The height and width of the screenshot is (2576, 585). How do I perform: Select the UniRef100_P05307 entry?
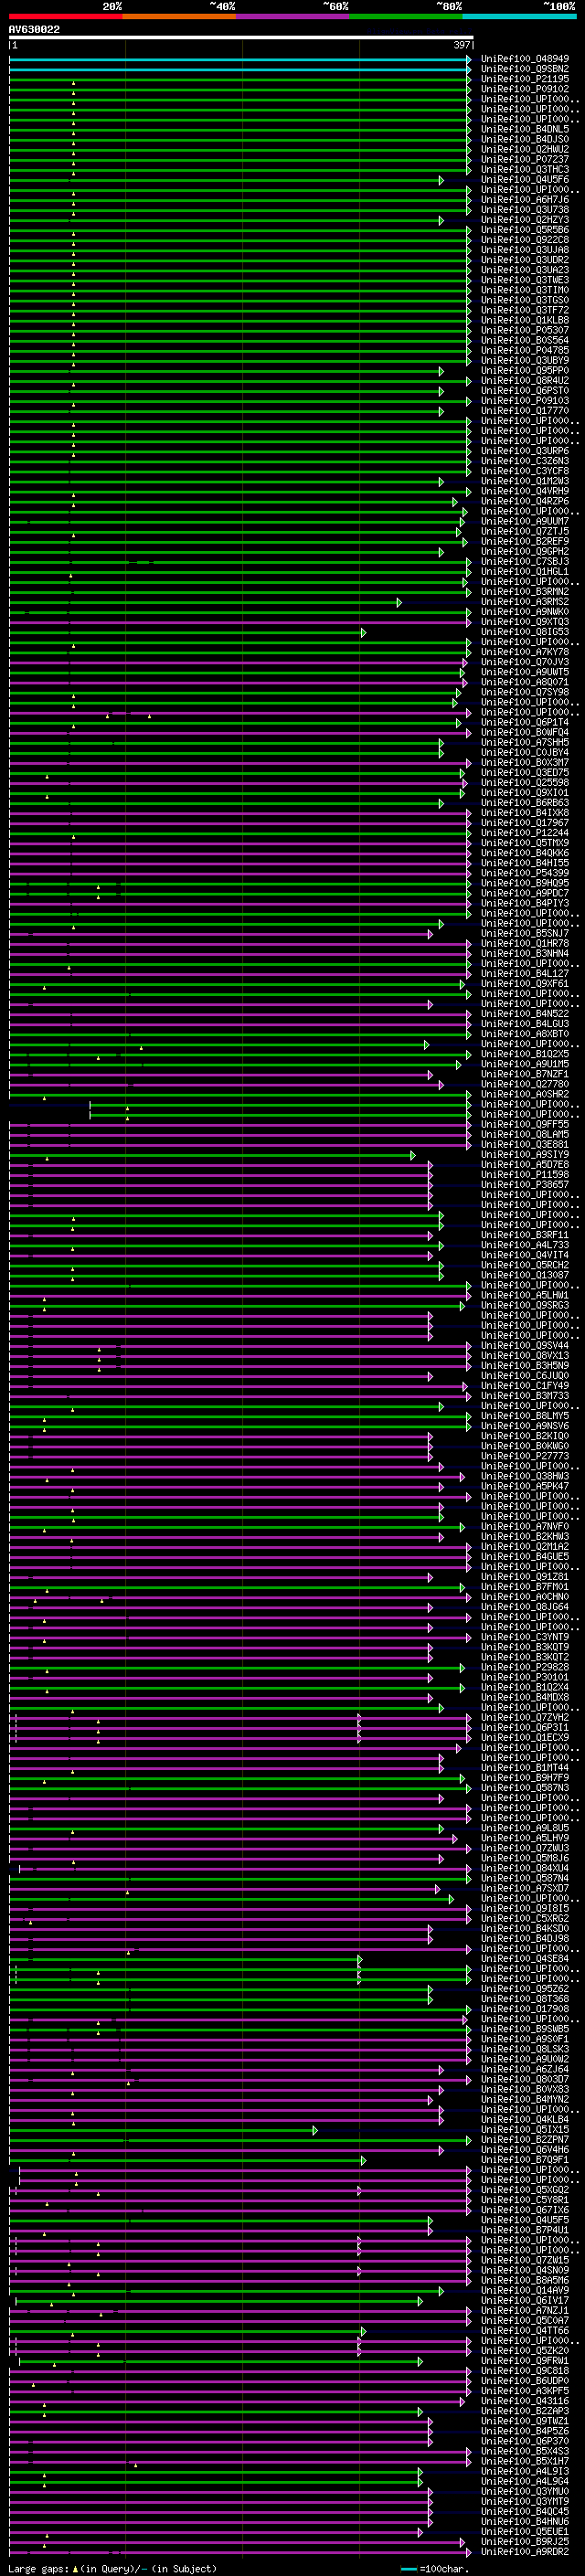click(x=524, y=330)
